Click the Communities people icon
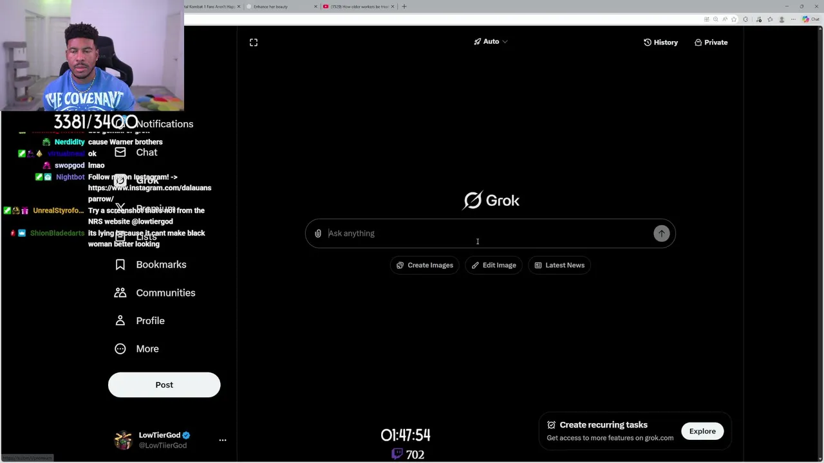This screenshot has height=463, width=824. [x=120, y=293]
